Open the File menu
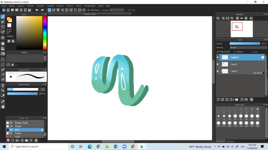The height and width of the screenshot is (150, 268). (4, 6)
